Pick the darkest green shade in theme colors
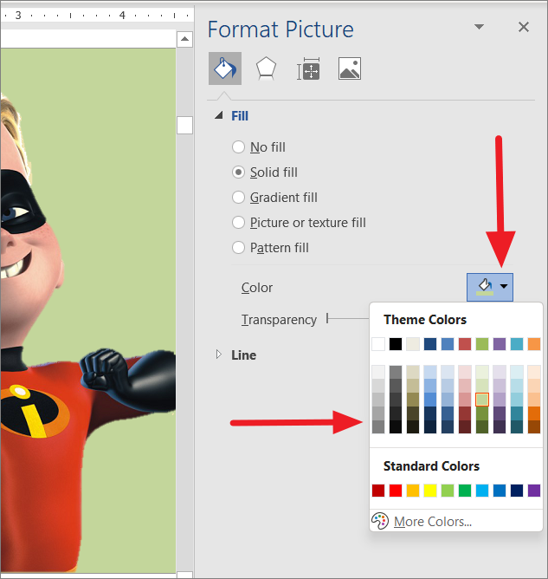 482,426
